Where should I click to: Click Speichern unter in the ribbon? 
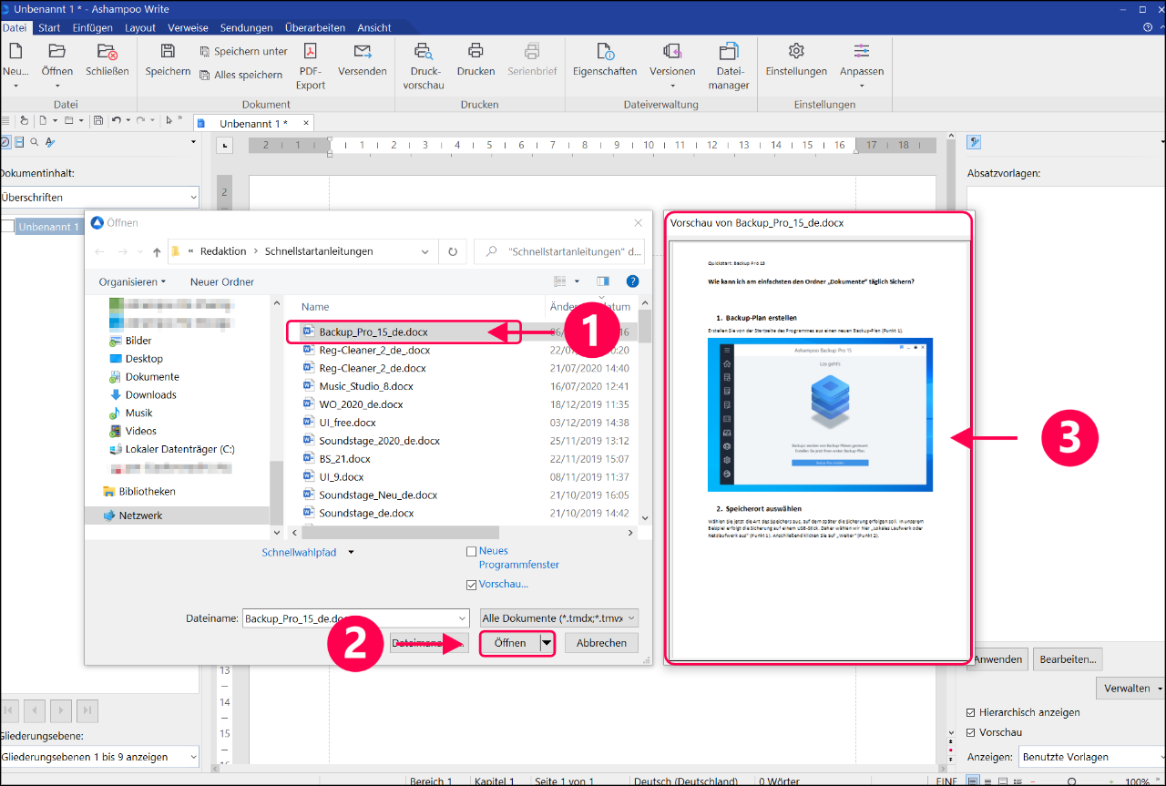pyautogui.click(x=242, y=51)
